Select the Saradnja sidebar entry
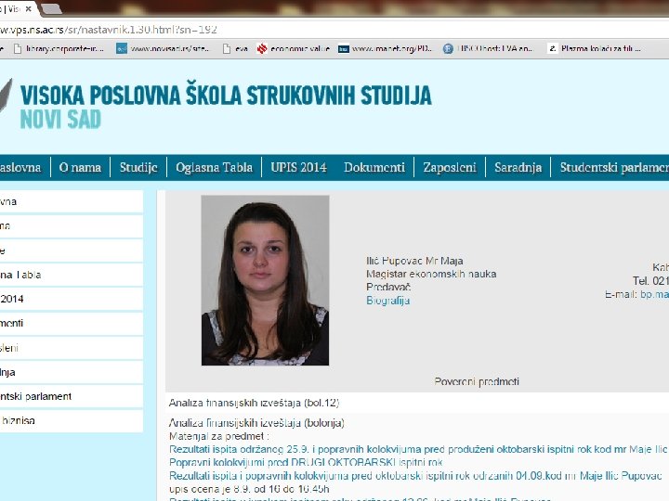This screenshot has height=501, width=669. click(x=72, y=372)
